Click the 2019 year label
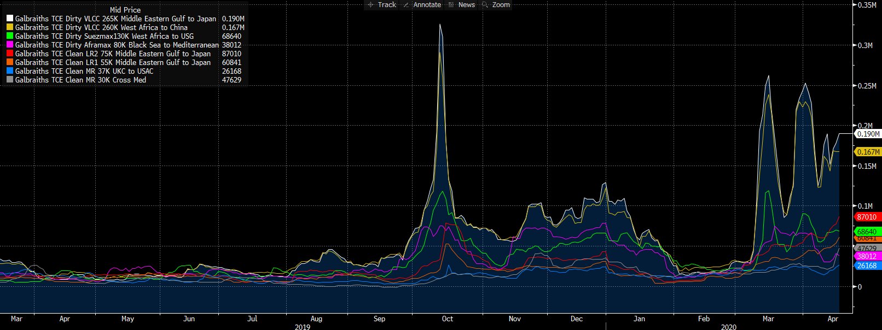The width and height of the screenshot is (882, 330). [302, 327]
